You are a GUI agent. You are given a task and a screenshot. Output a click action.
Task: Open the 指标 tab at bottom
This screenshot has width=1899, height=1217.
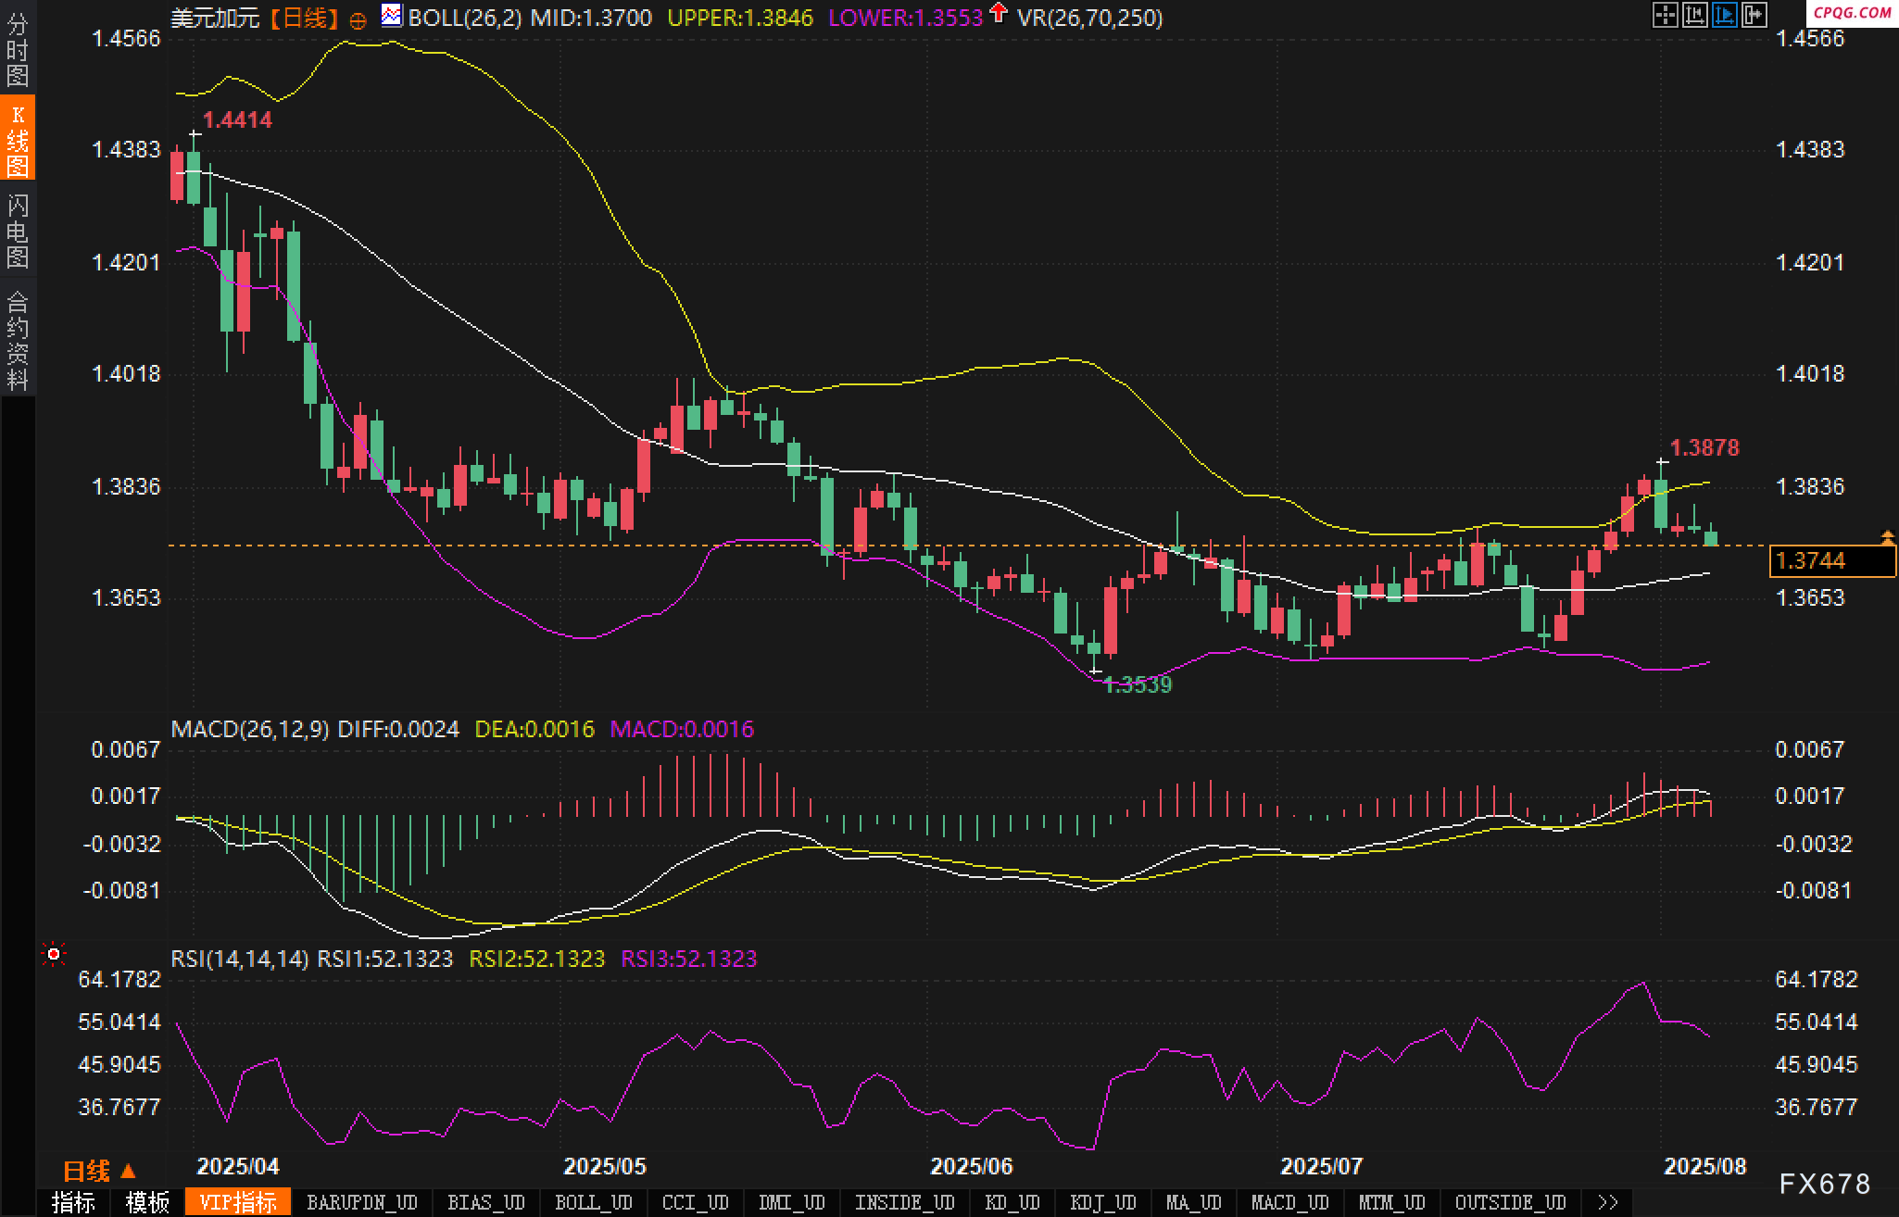tap(73, 1202)
